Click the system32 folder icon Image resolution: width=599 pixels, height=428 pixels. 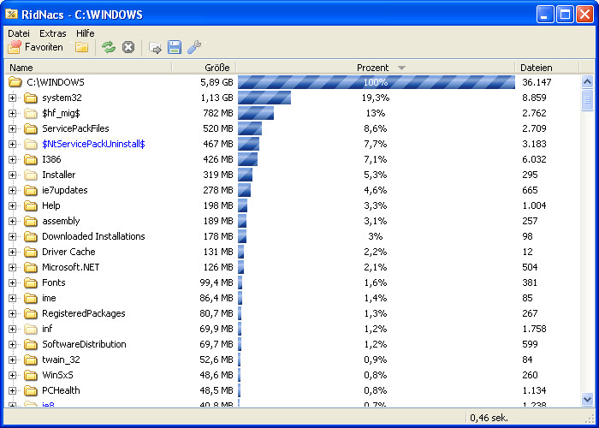pyautogui.click(x=31, y=98)
